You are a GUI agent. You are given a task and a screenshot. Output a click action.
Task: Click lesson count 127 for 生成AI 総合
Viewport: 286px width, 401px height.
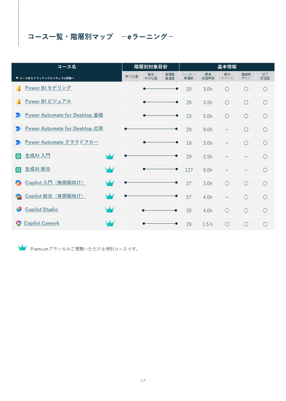[189, 170]
